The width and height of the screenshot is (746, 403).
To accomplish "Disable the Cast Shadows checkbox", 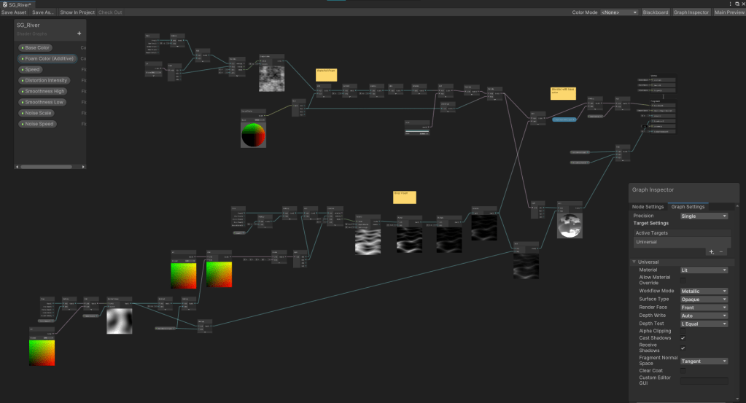I will (x=683, y=338).
